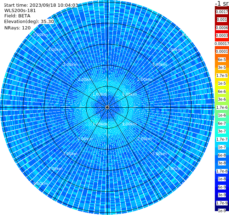Click the colorbar label "1.7e-8"
This screenshot has width=229, height=215.
222,171
